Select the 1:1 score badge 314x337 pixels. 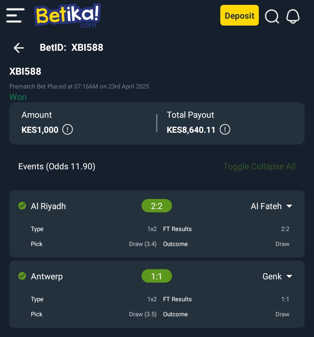157,276
